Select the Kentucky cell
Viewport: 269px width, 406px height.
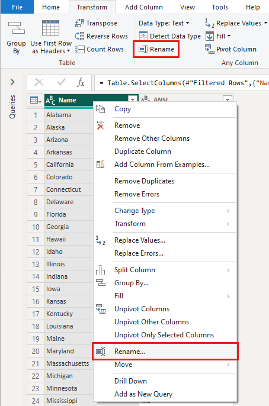[69, 314]
